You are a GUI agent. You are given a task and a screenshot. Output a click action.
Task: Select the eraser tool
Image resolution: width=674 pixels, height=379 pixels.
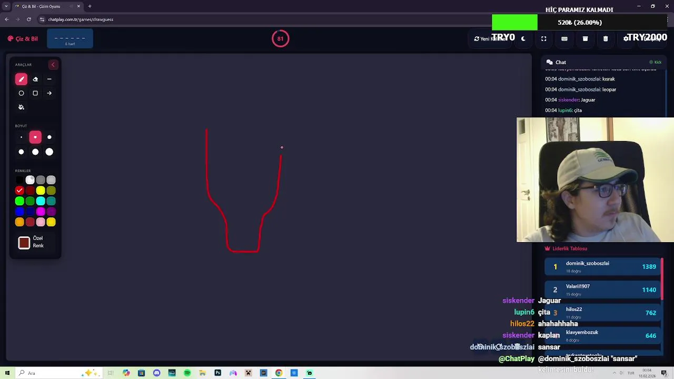[35, 79]
